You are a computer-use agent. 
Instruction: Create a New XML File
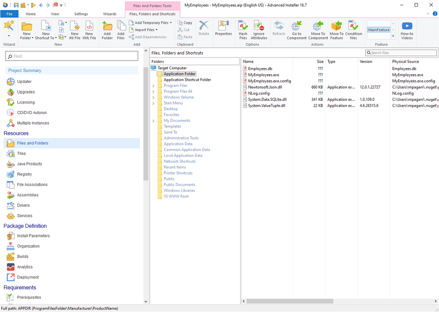pyautogui.click(x=89, y=30)
